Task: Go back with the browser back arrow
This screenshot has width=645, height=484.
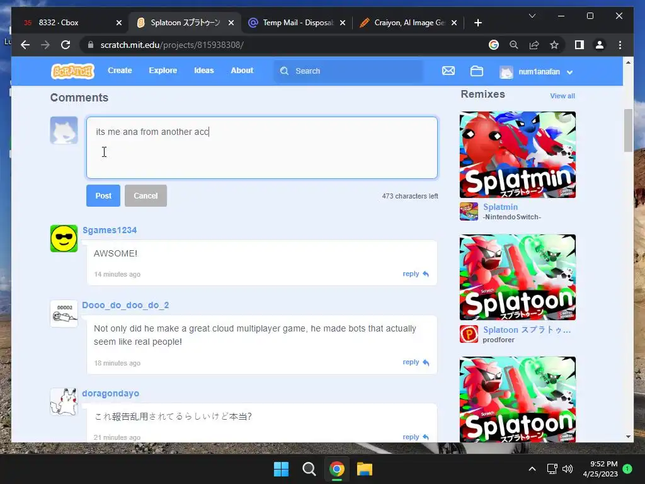Action: [25, 45]
